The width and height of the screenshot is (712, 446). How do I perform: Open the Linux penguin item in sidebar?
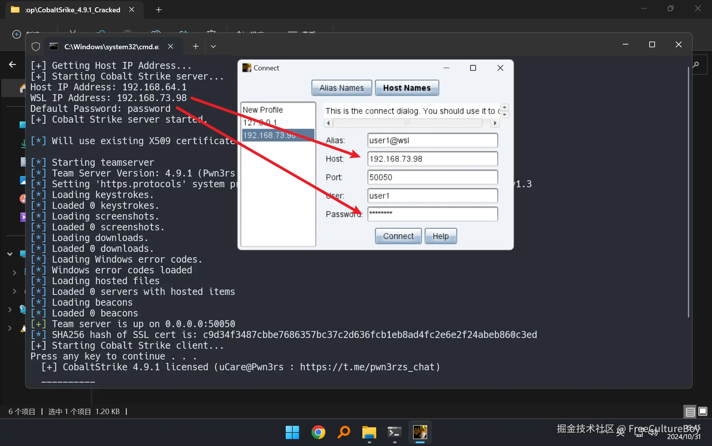click(x=23, y=328)
